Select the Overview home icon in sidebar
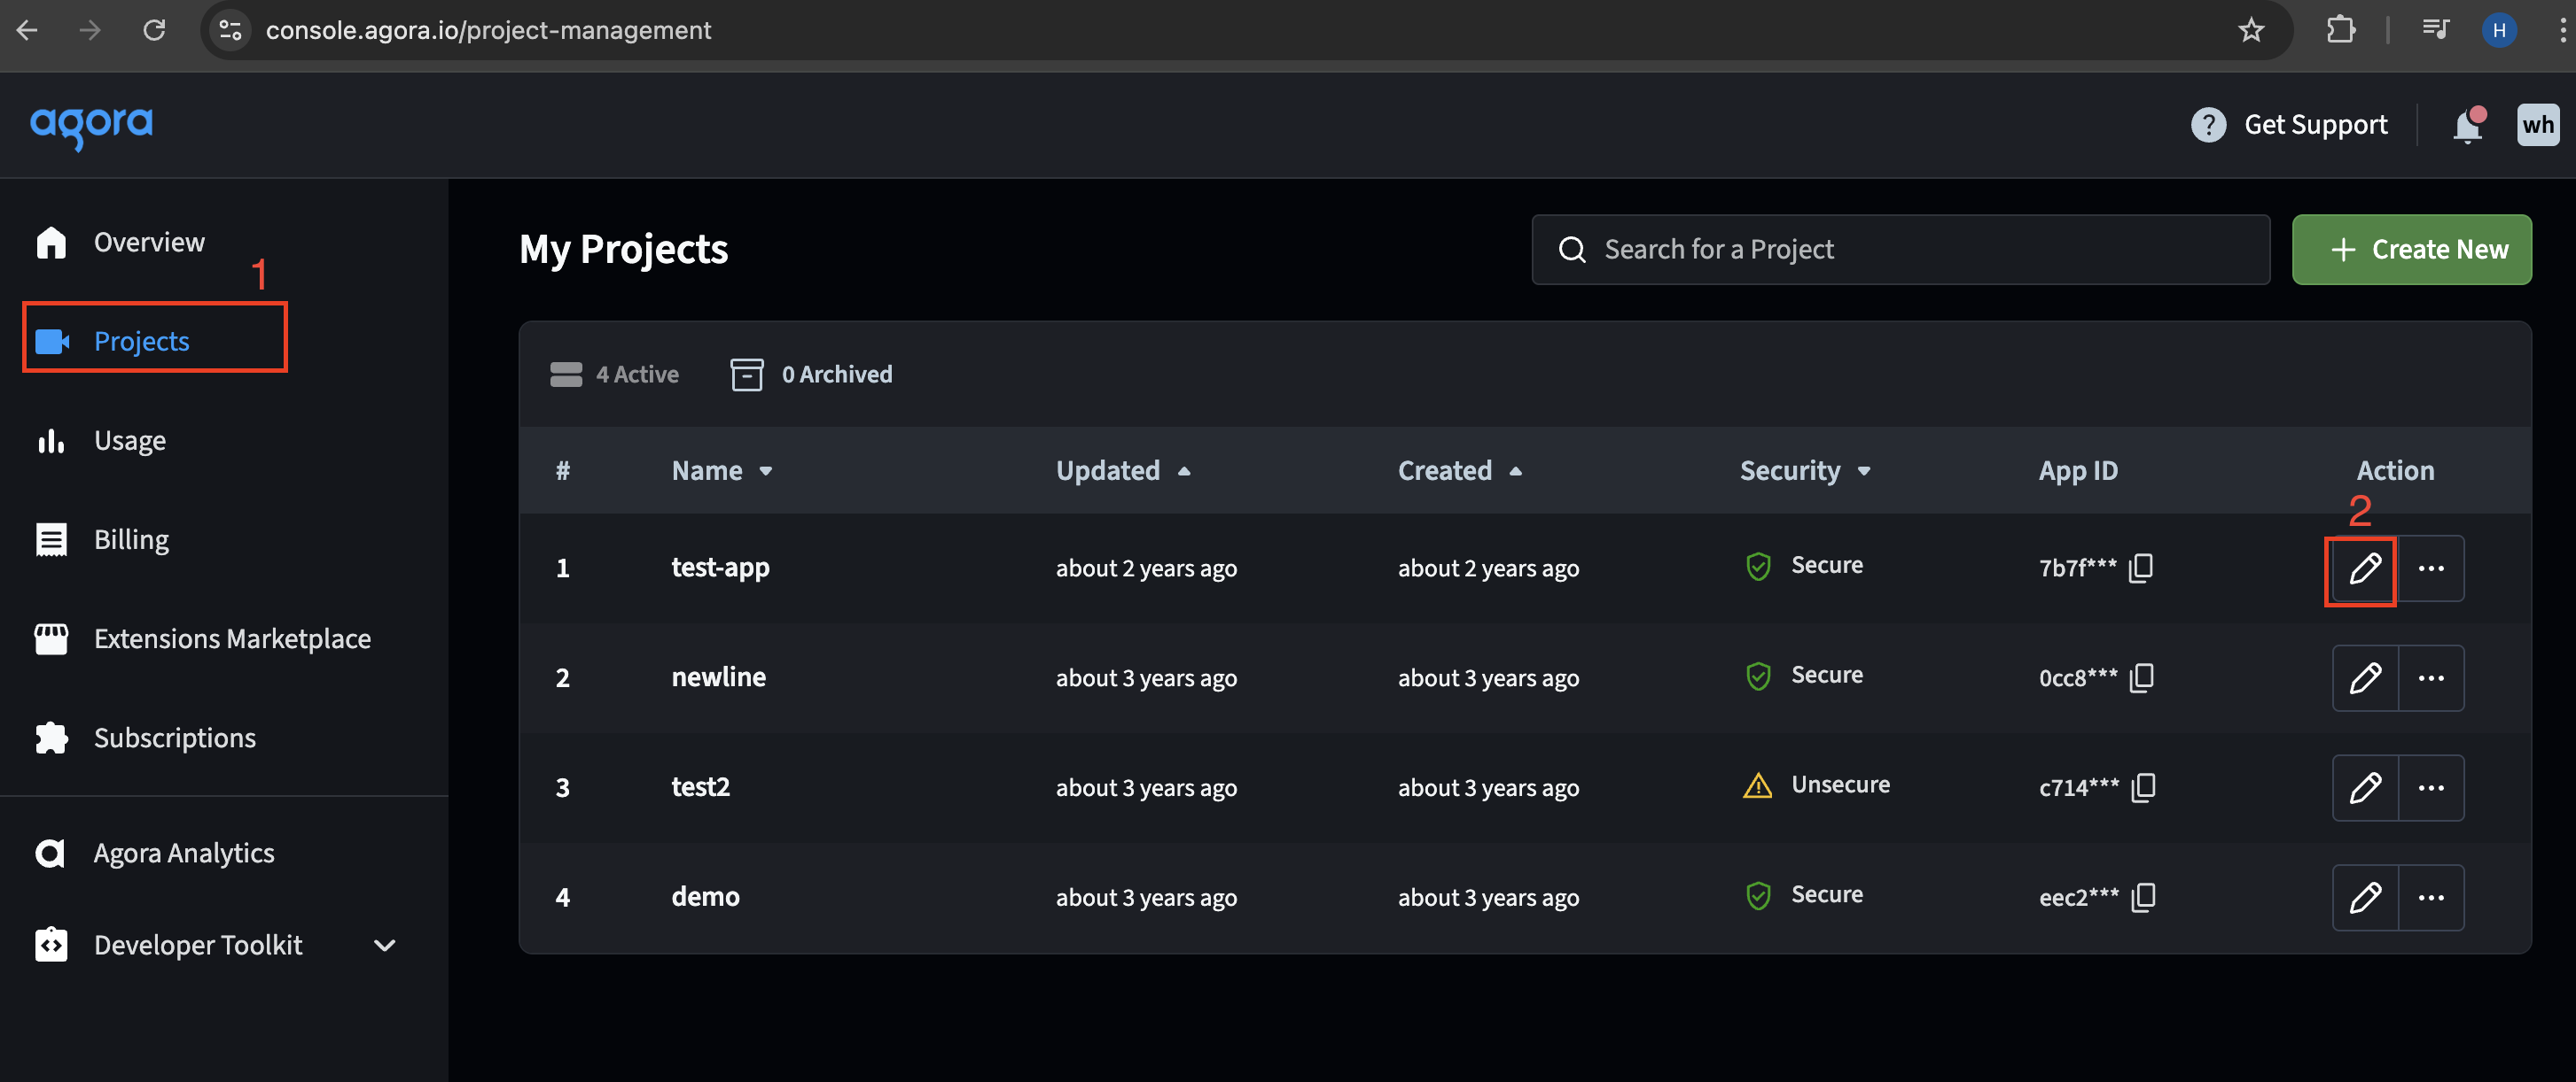2576x1082 pixels. click(x=51, y=241)
